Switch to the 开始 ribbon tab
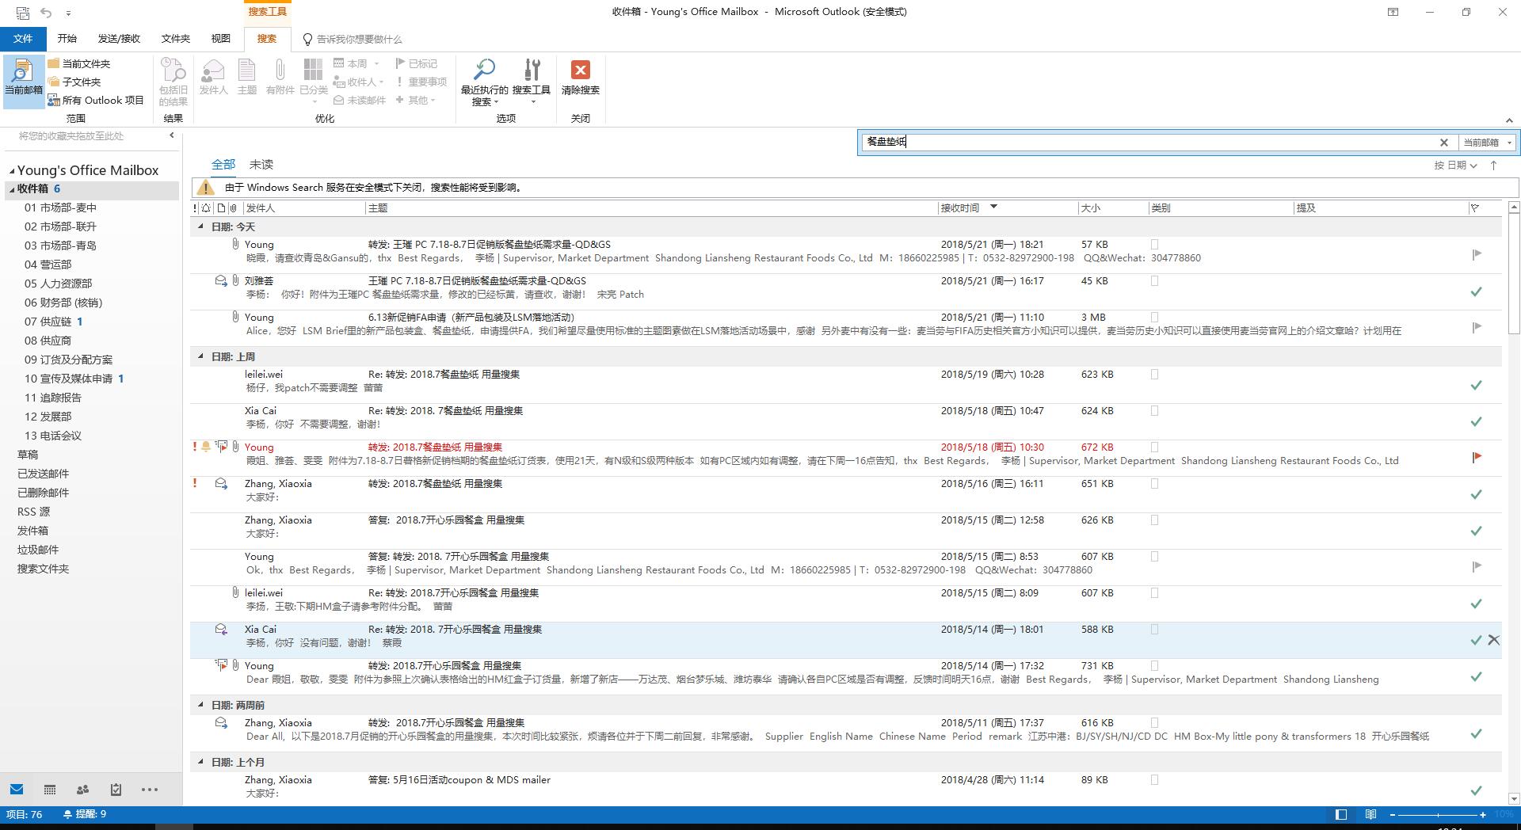Screen dimensions: 1521x830 (67, 39)
